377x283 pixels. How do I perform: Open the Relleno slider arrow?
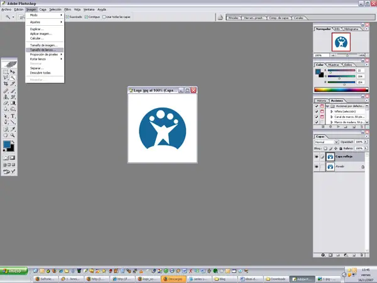[366, 148]
